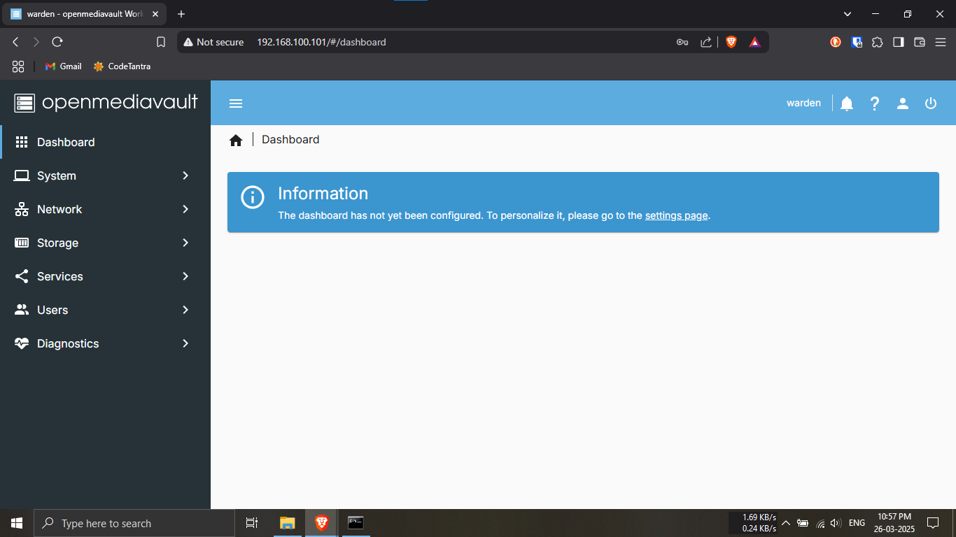Screen dimensions: 956x537
Task: Open File Explorer from the taskbar
Action: click(x=288, y=523)
